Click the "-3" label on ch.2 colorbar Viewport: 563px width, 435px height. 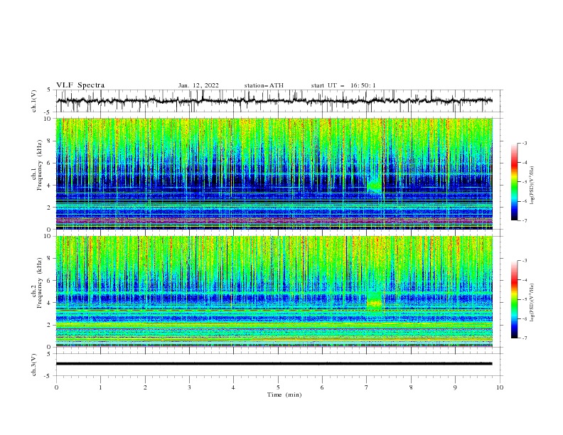[525, 261]
